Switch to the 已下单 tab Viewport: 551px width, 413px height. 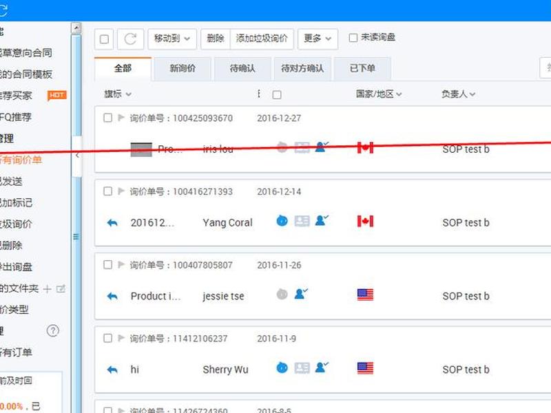tap(362, 69)
